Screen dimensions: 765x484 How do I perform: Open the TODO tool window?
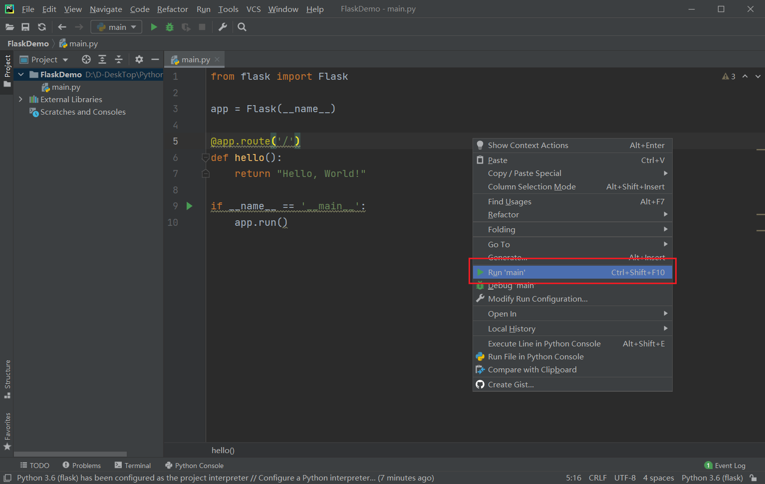(34, 466)
